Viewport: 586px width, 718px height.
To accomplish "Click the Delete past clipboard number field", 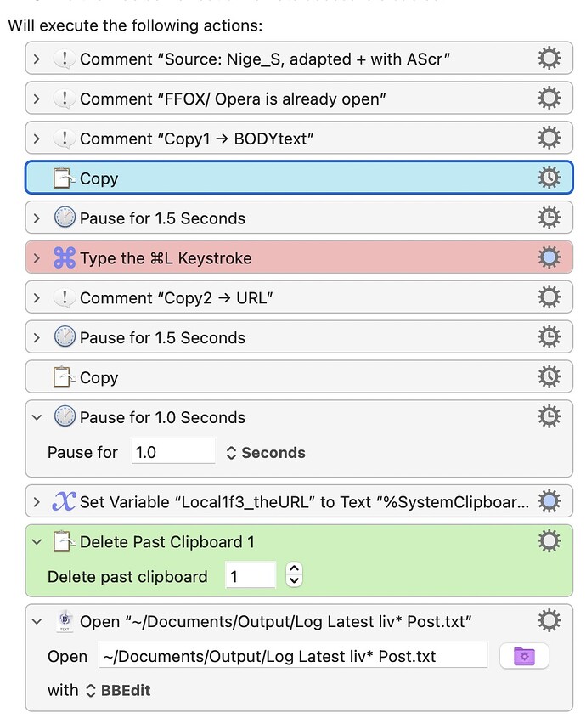I will point(250,576).
